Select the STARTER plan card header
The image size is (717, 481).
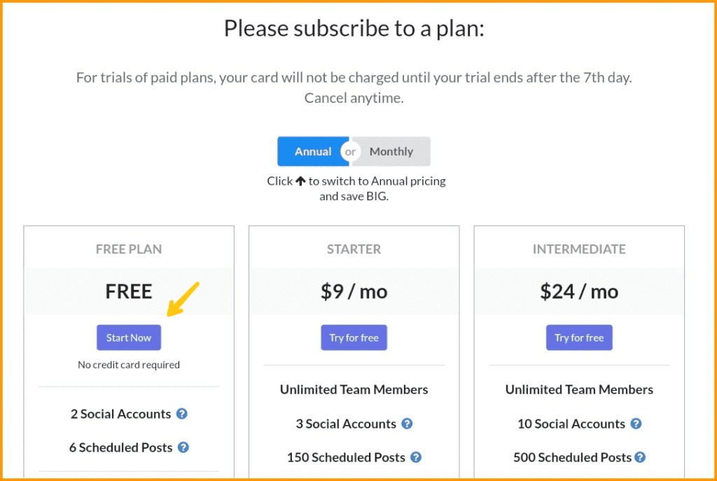click(x=354, y=249)
